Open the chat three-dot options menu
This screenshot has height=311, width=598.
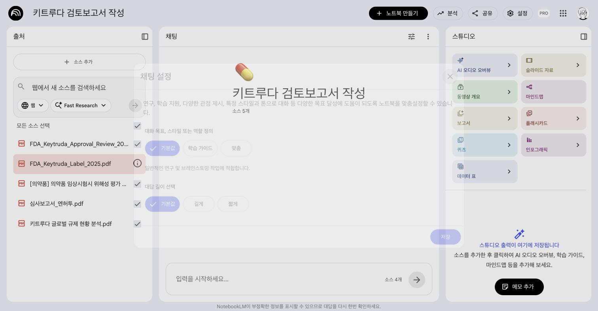point(428,36)
